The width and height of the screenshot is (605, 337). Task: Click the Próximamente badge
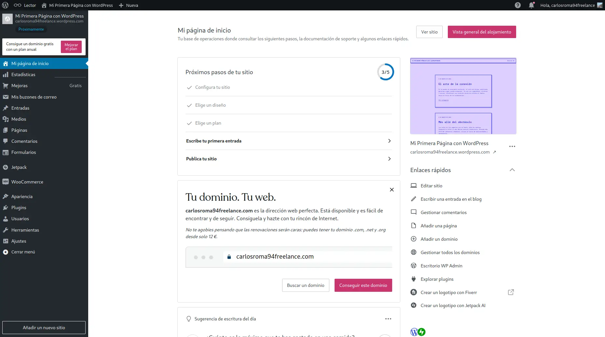(x=31, y=29)
